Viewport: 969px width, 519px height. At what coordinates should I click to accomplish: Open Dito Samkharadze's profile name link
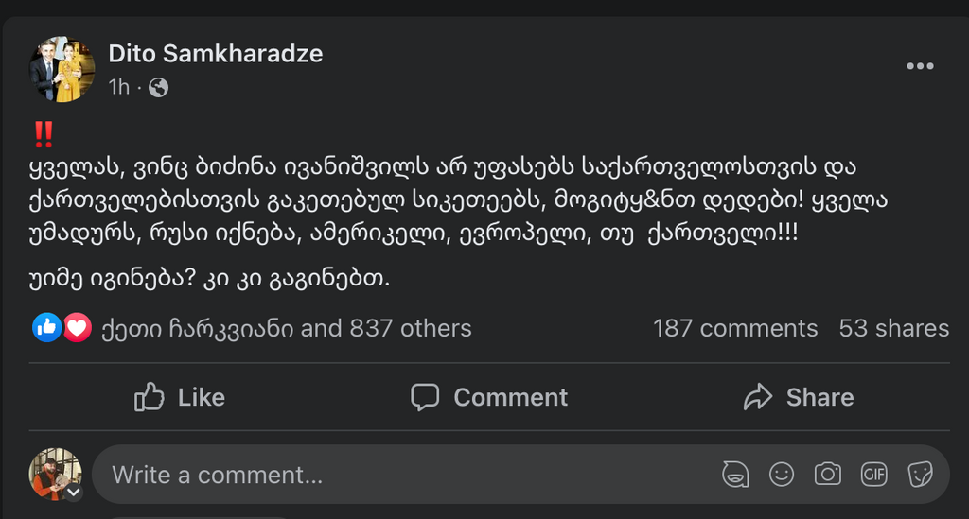pyautogui.click(x=216, y=54)
